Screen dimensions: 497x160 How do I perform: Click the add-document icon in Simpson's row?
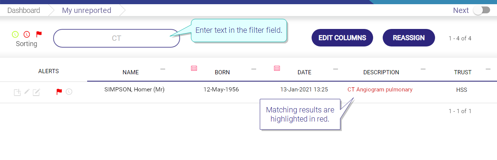point(17,92)
